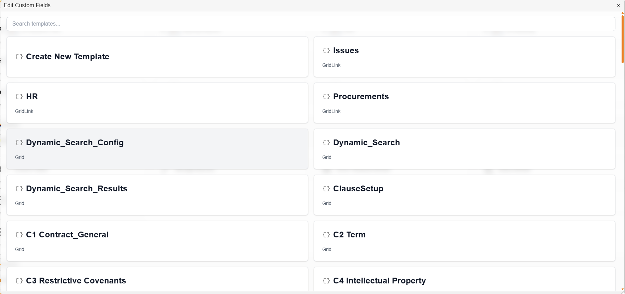Select the Issues GridLink template
Image resolution: width=625 pixels, height=294 pixels.
(464, 57)
